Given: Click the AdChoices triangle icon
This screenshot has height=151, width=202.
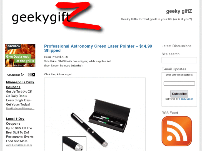Looking at the screenshot, I should coord(23,75).
